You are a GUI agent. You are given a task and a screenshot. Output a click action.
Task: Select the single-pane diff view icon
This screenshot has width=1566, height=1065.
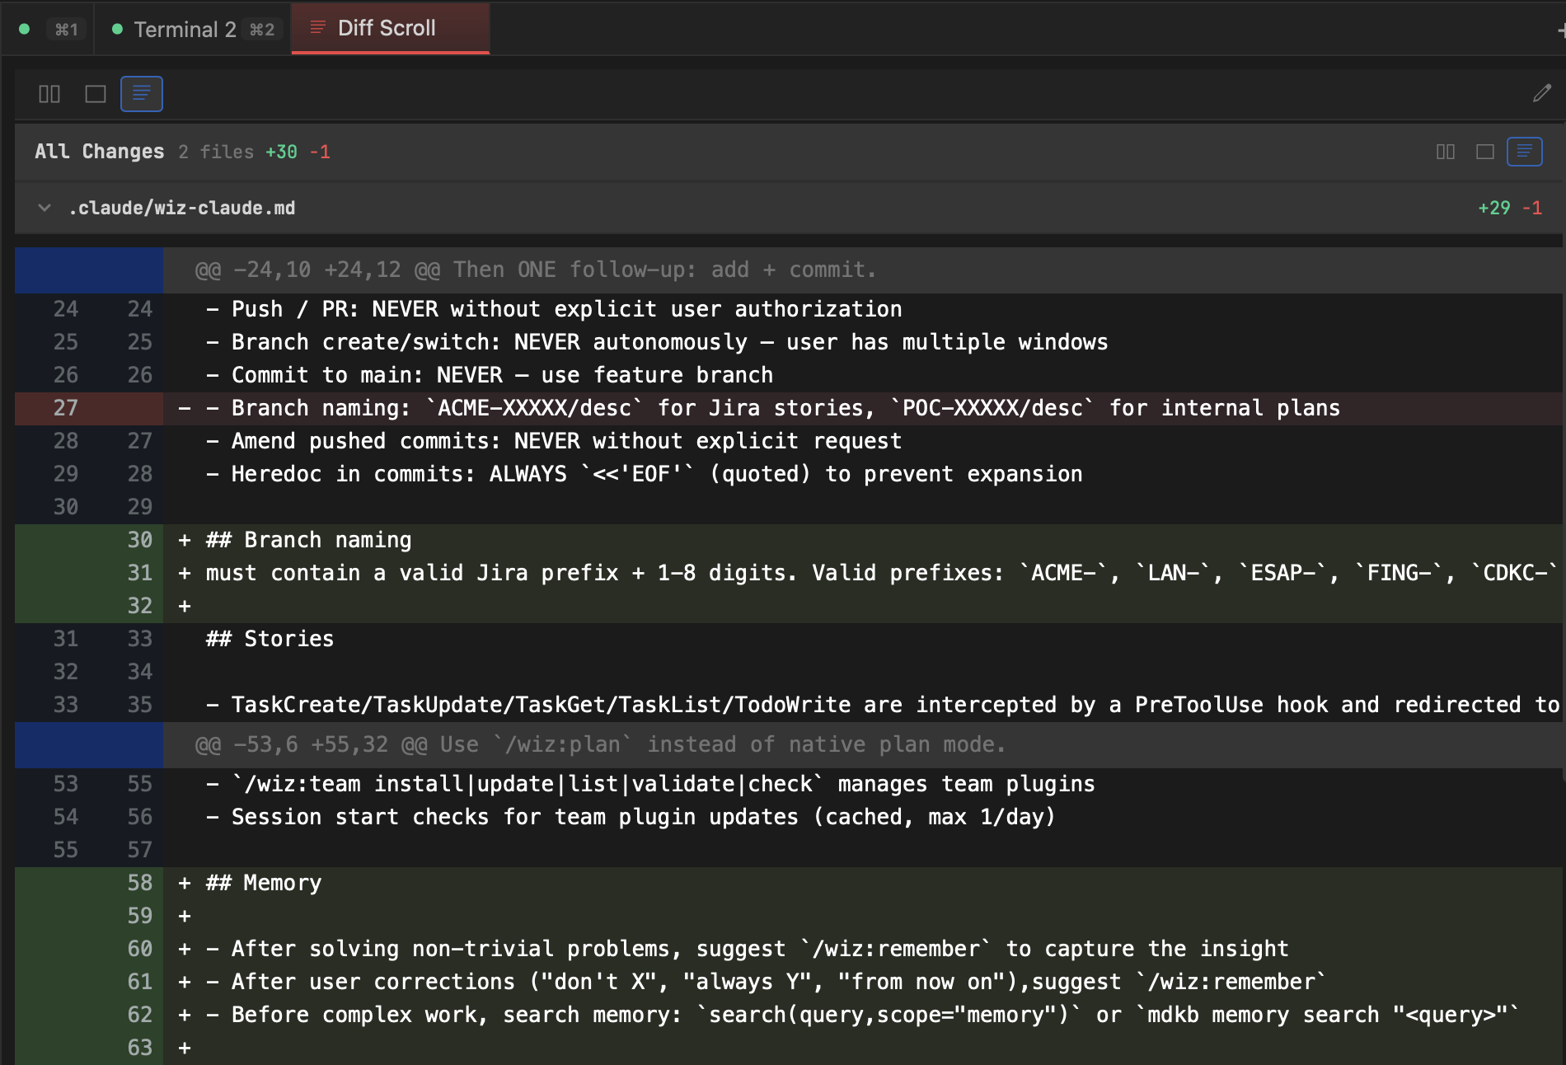(96, 93)
